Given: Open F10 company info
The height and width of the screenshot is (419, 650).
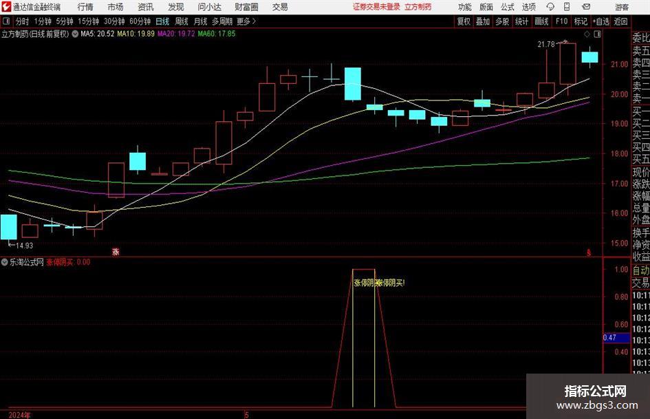Looking at the screenshot, I should (562, 21).
